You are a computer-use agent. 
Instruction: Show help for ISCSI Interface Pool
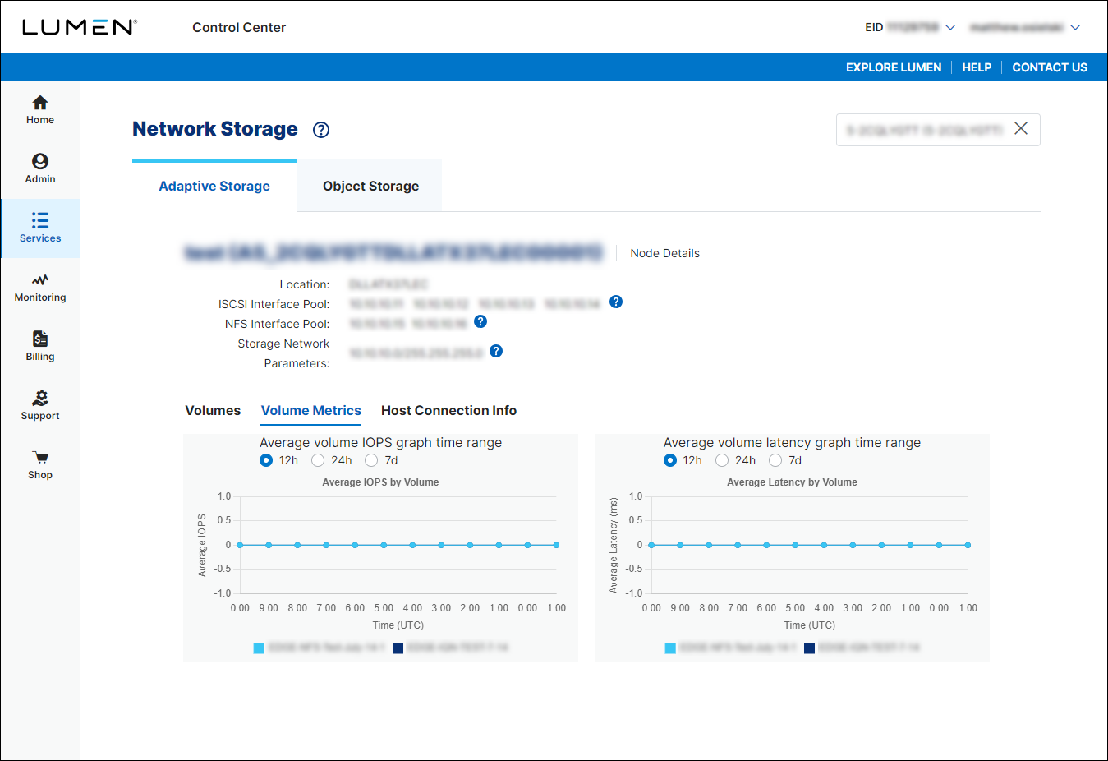616,302
